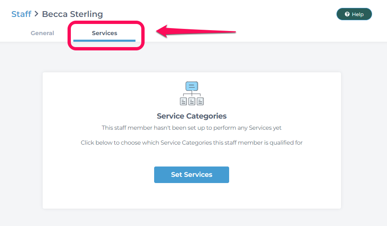Click the blue underline beneath Services tab

[104, 40]
